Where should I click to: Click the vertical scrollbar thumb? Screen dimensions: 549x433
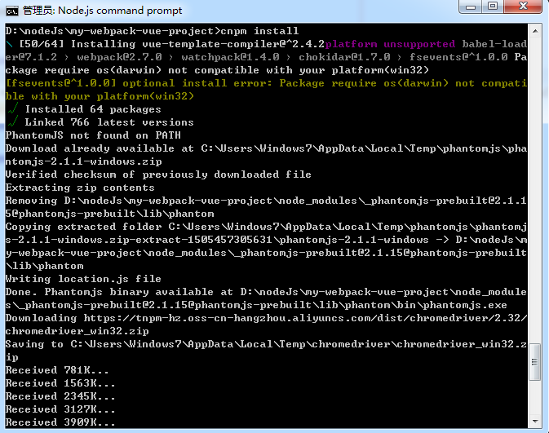pos(534,362)
